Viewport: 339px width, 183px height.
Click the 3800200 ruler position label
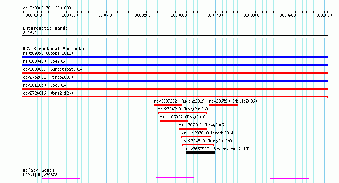[x=34, y=15]
